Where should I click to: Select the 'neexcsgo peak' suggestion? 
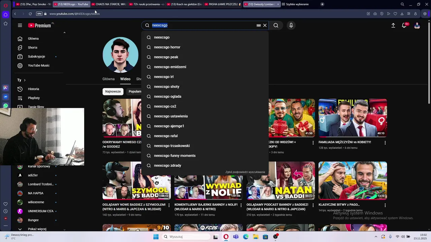coord(205,57)
